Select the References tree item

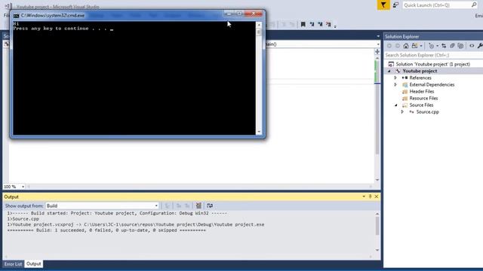click(x=420, y=78)
